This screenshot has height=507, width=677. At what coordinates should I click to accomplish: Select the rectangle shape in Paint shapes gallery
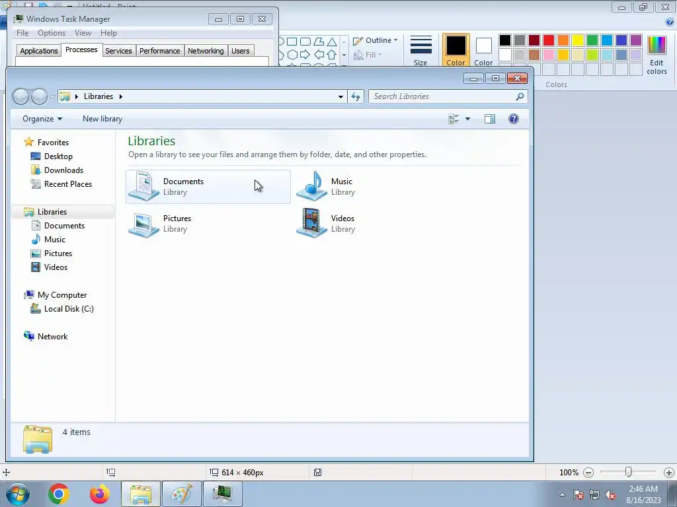tap(292, 42)
